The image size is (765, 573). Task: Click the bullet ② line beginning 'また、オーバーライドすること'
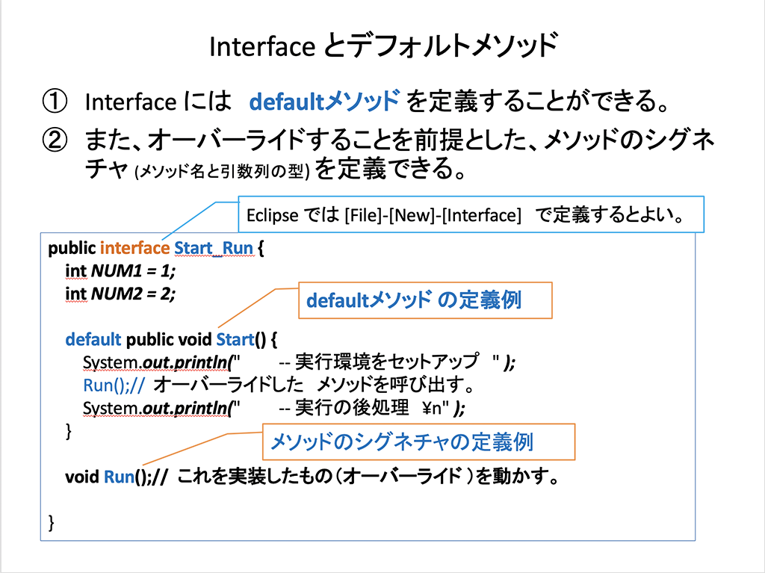point(400,140)
